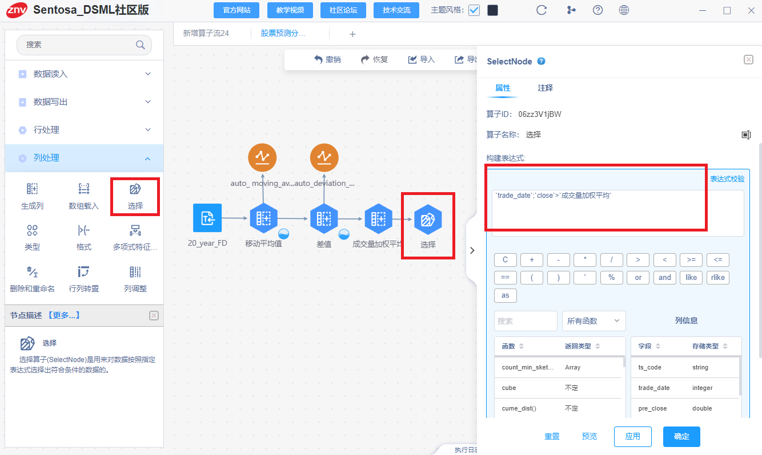Click the 差值 node on canvas
The width and height of the screenshot is (762, 455).
[x=324, y=218]
